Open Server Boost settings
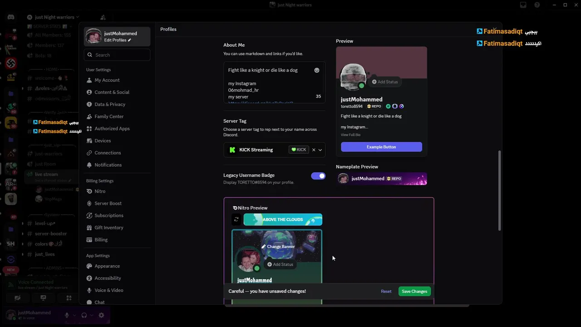This screenshot has width=581, height=327. [117, 203]
